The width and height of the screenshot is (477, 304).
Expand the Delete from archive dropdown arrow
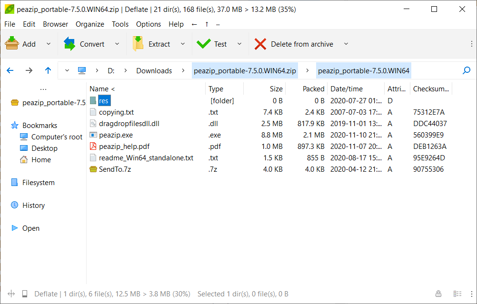click(346, 44)
